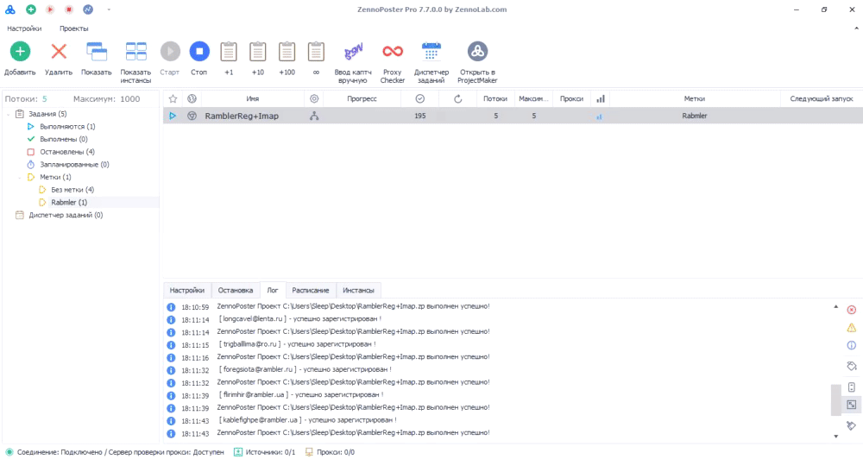Toggle the highlighted log sidebar icon
863x459 pixels.
tap(852, 405)
